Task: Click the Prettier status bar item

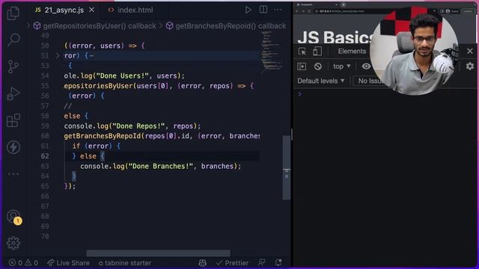Action: (232, 262)
